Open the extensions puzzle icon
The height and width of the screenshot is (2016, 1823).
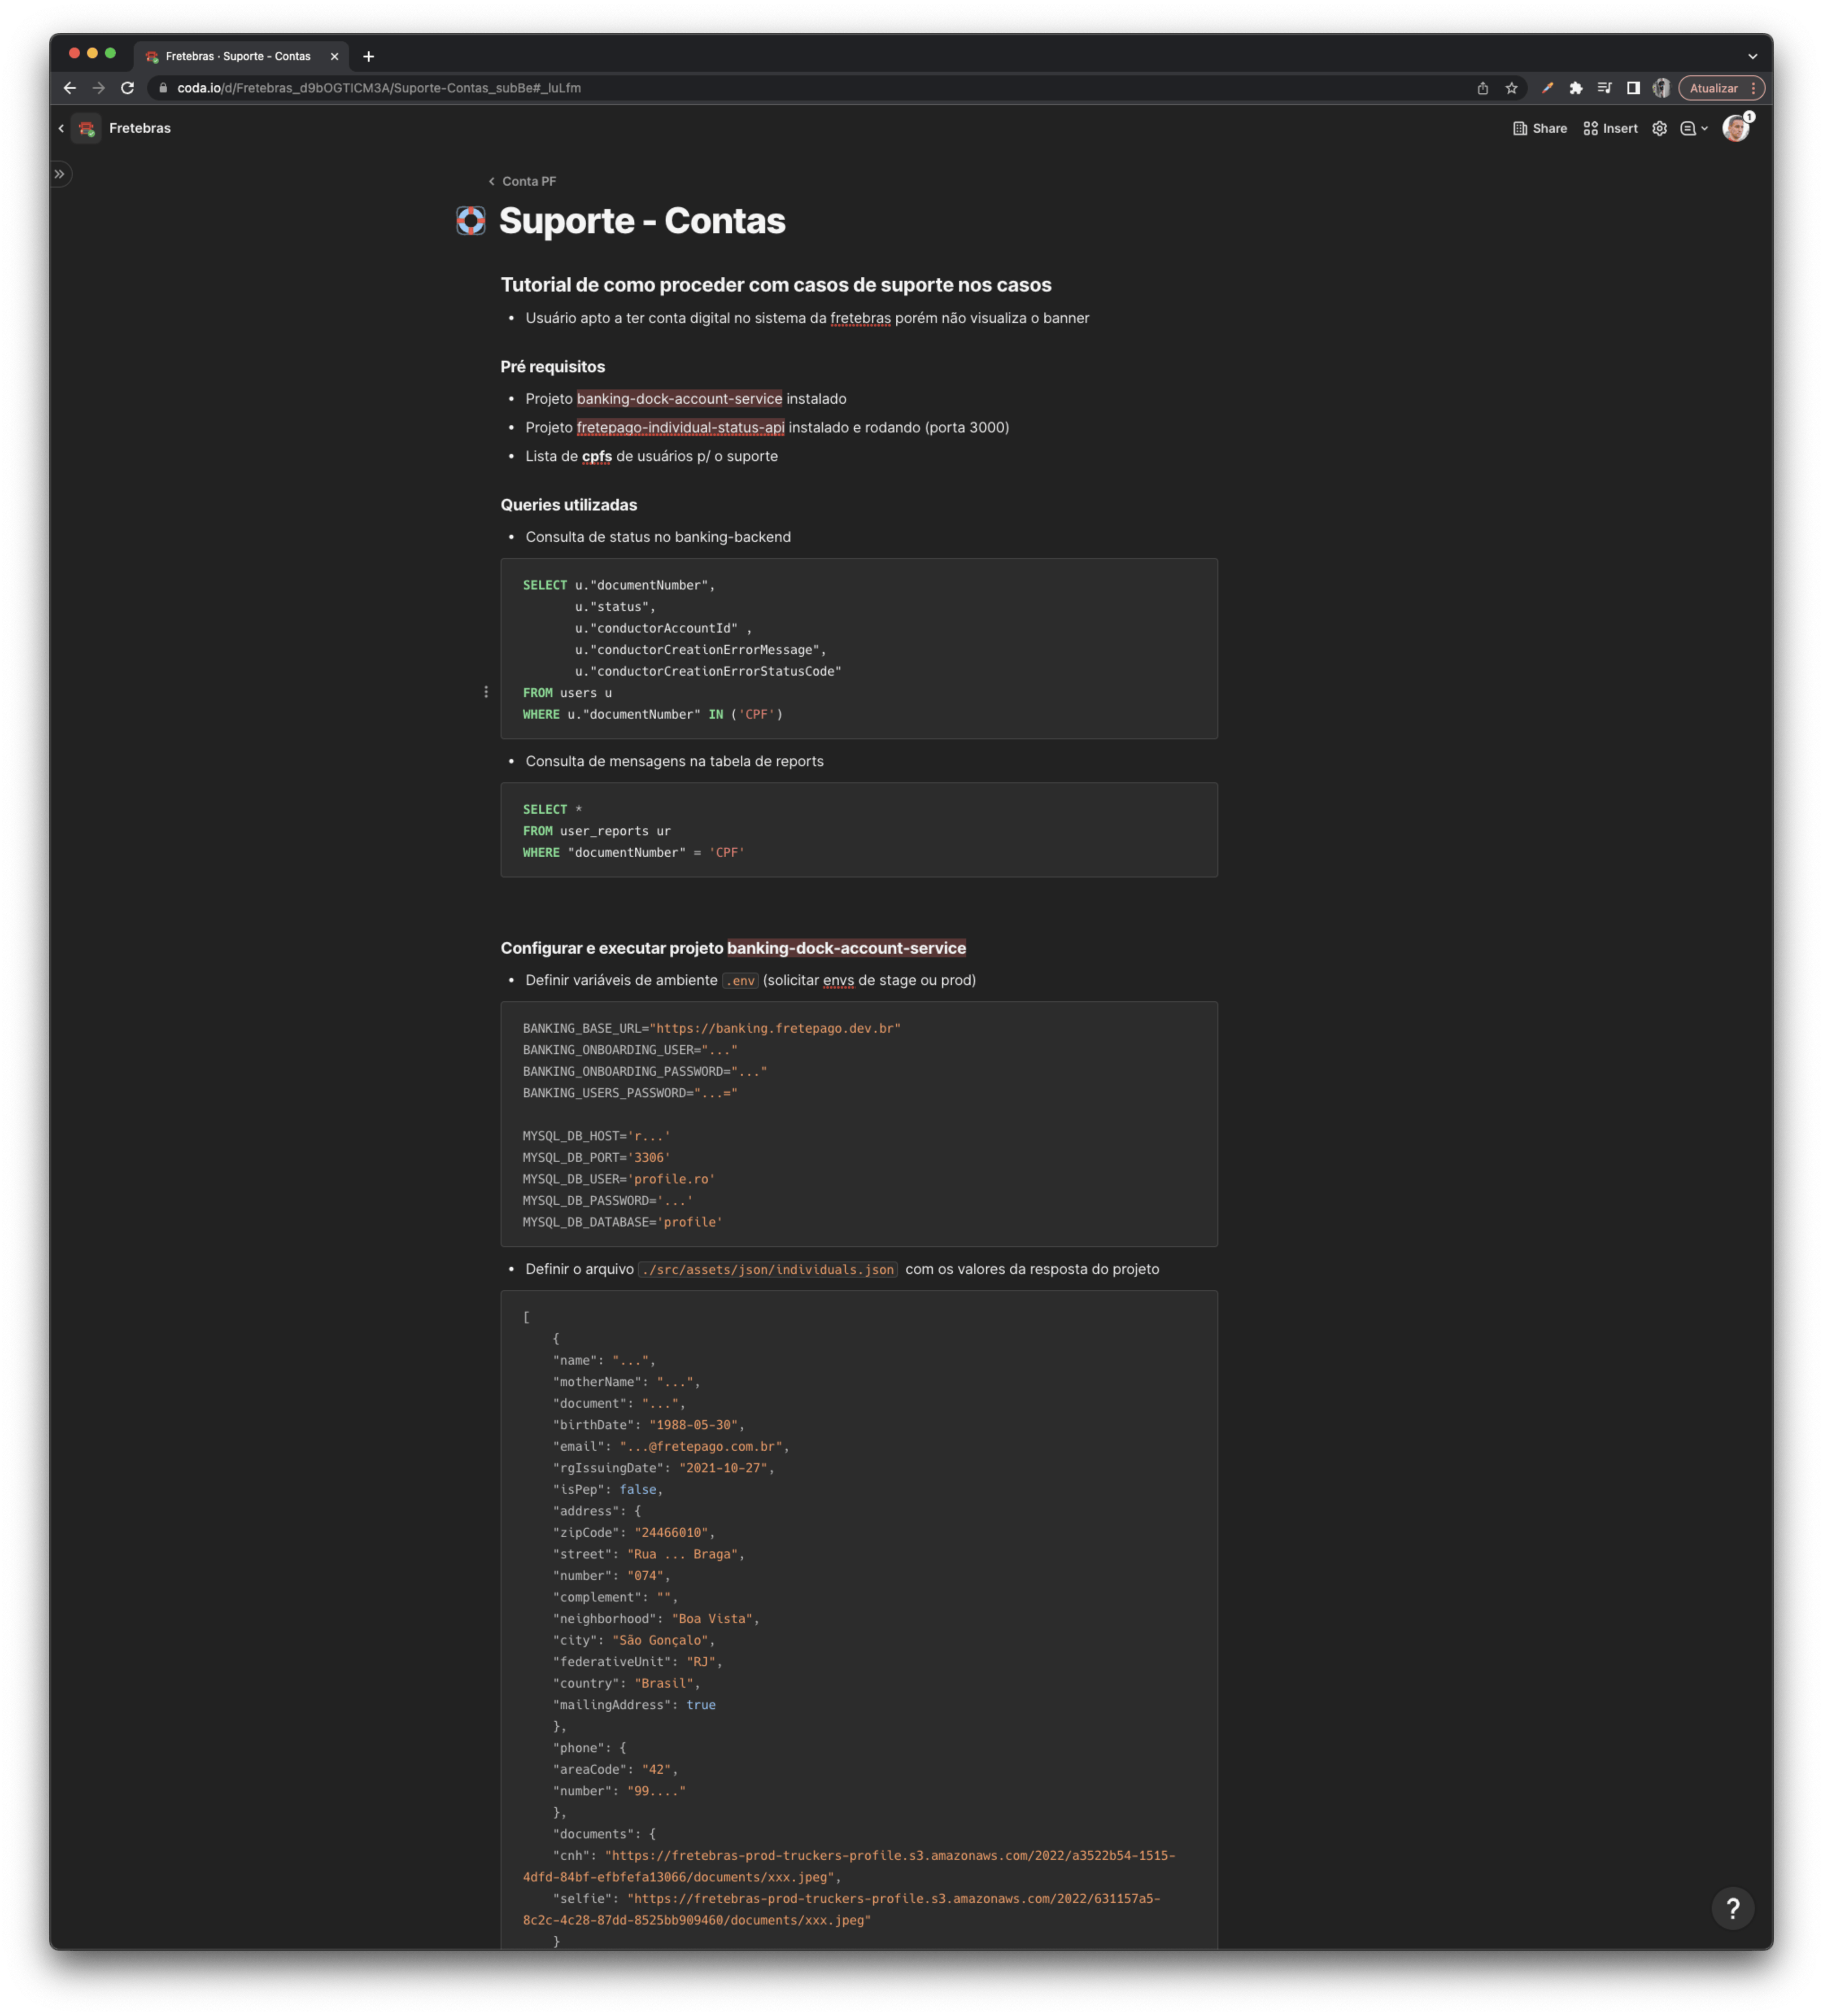[1576, 88]
